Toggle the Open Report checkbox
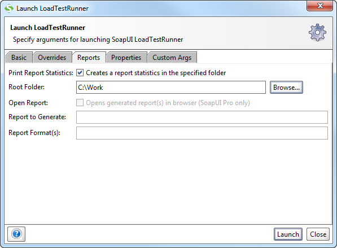The height and width of the screenshot is (248, 337). pyautogui.click(x=80, y=103)
